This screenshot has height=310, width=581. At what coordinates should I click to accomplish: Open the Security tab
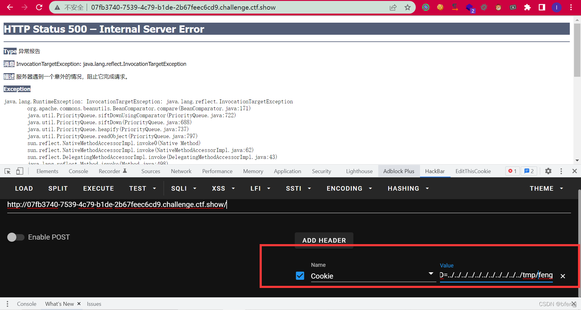click(321, 171)
